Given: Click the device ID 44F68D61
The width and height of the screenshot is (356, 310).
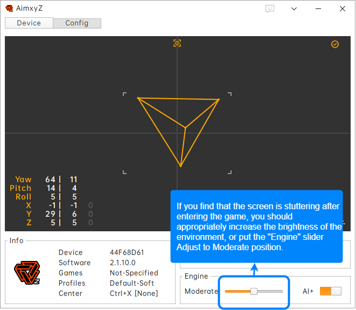Looking at the screenshot, I should [x=127, y=252].
